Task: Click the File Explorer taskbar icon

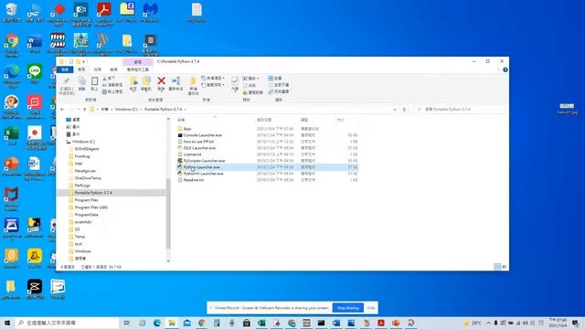Action: coord(172,323)
